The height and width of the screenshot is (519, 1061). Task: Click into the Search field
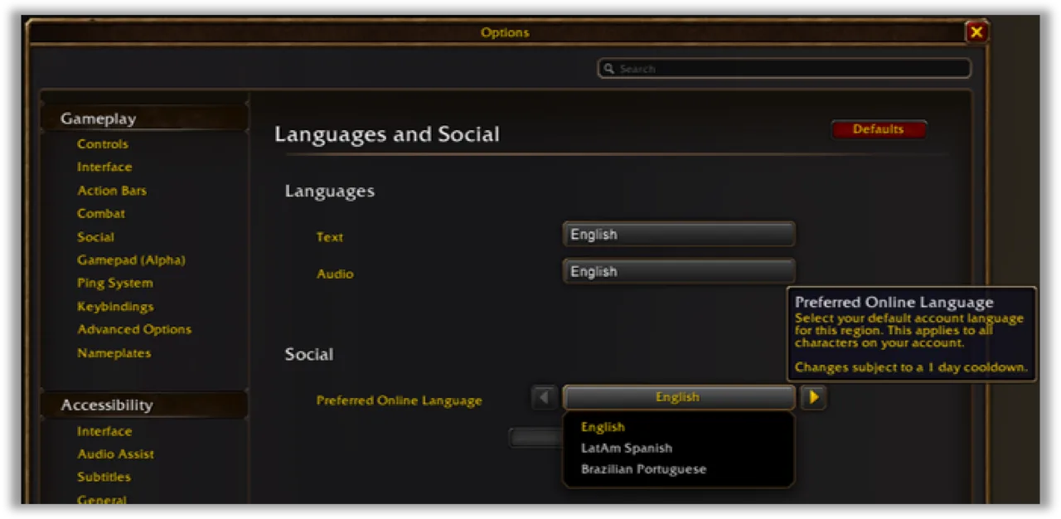784,69
